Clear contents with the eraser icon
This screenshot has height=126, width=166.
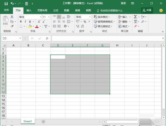pyautogui.click(x=135, y=26)
